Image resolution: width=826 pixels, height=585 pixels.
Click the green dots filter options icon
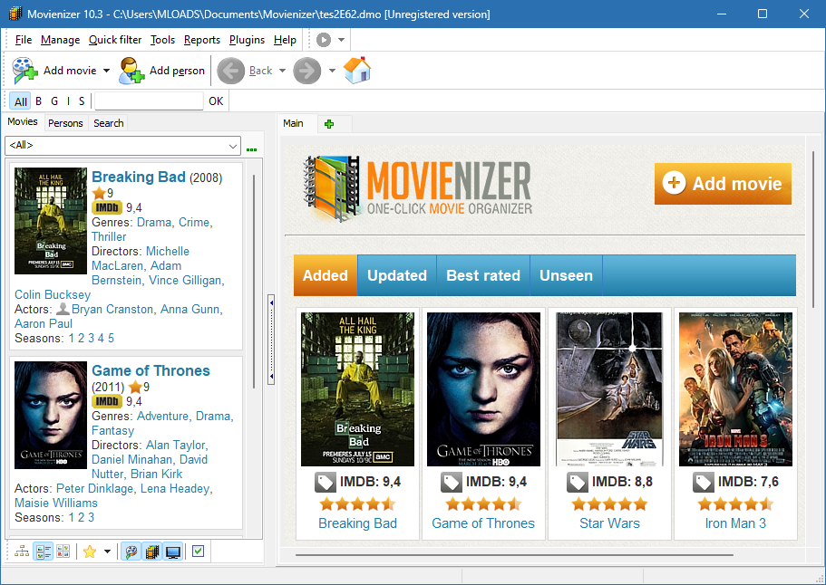pos(252,150)
